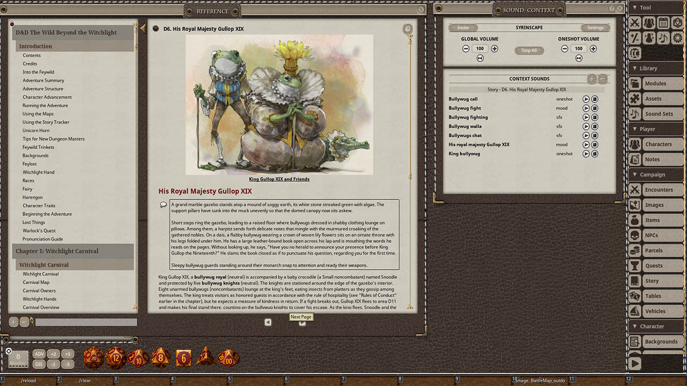Open the Calendar tool icon
This screenshot has height=386, width=687.
click(664, 23)
